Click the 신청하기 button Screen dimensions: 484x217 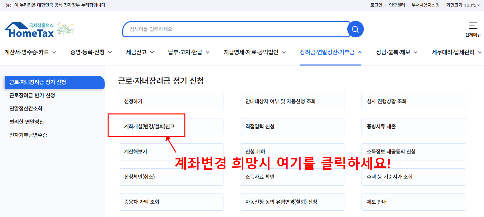(171, 101)
